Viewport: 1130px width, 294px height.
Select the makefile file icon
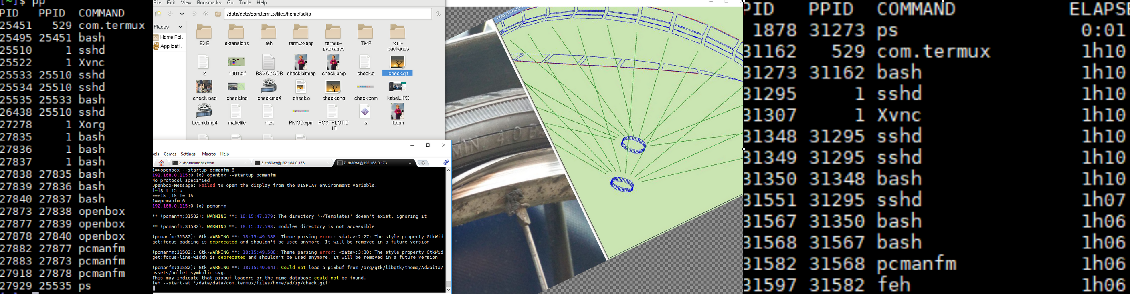(x=237, y=112)
